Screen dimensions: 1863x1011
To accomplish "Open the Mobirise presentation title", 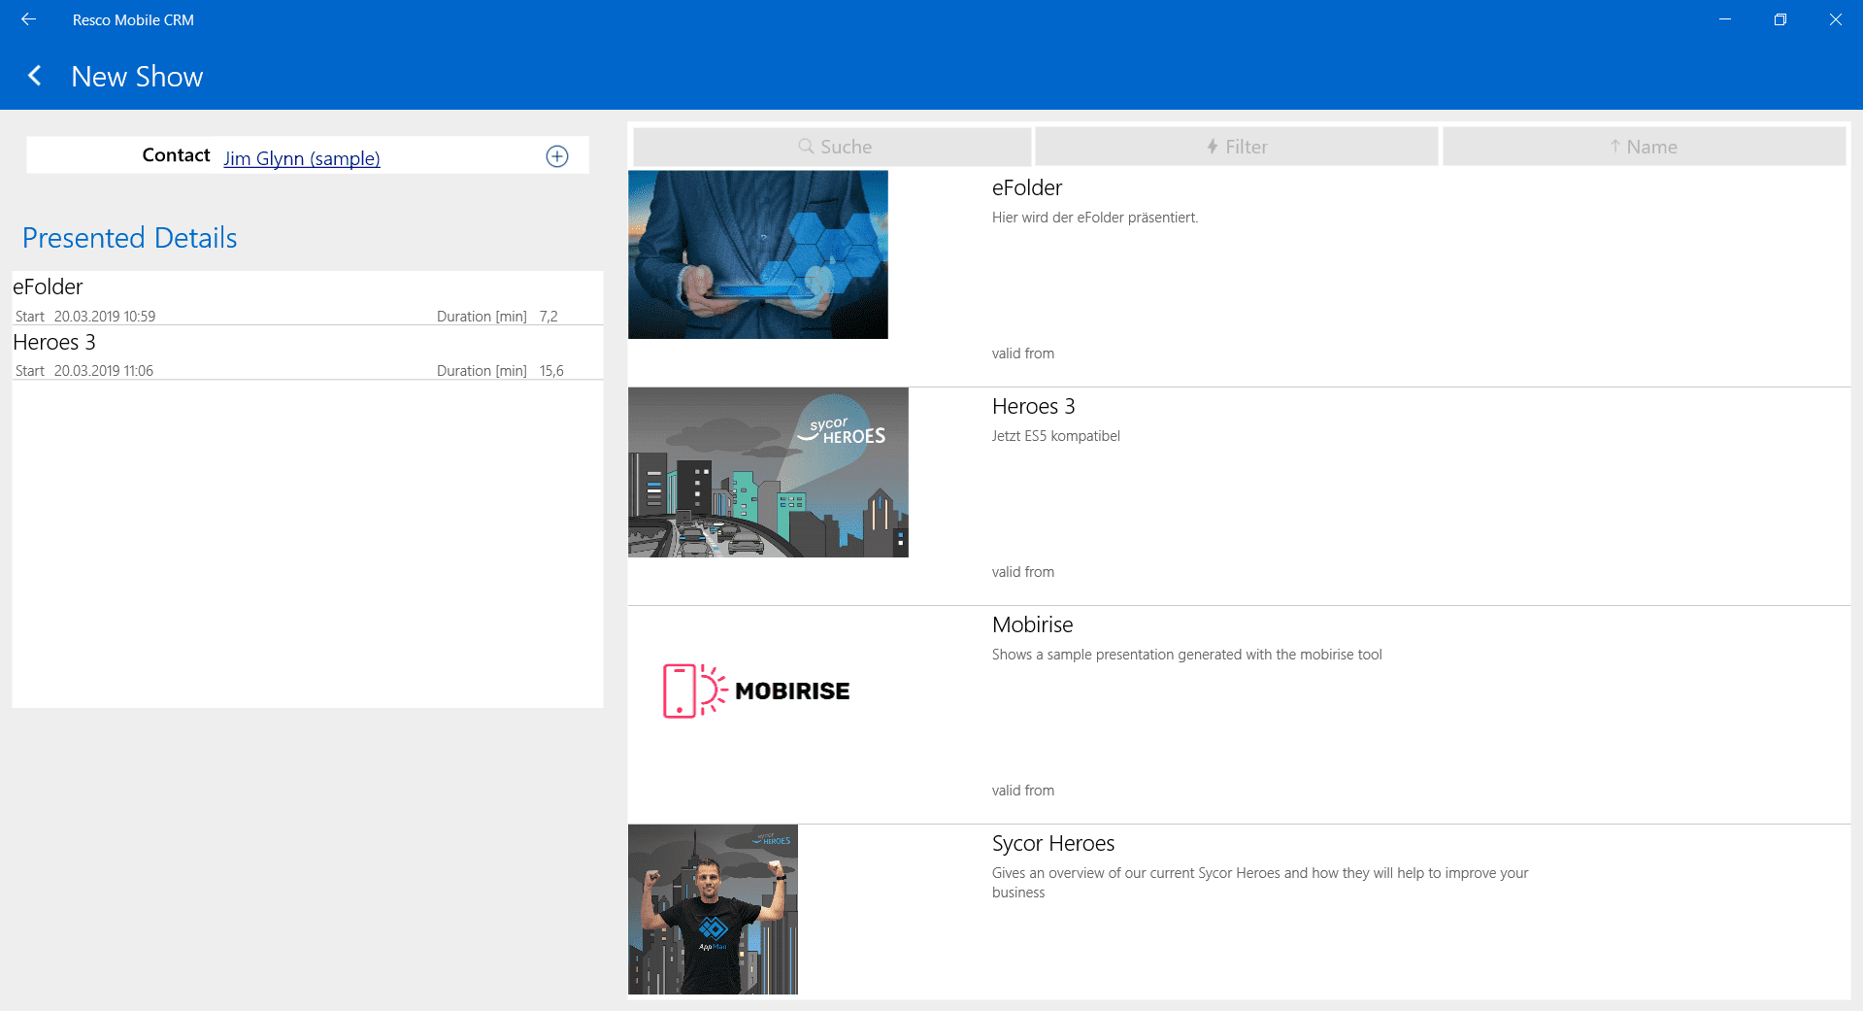I will tap(1032, 624).
